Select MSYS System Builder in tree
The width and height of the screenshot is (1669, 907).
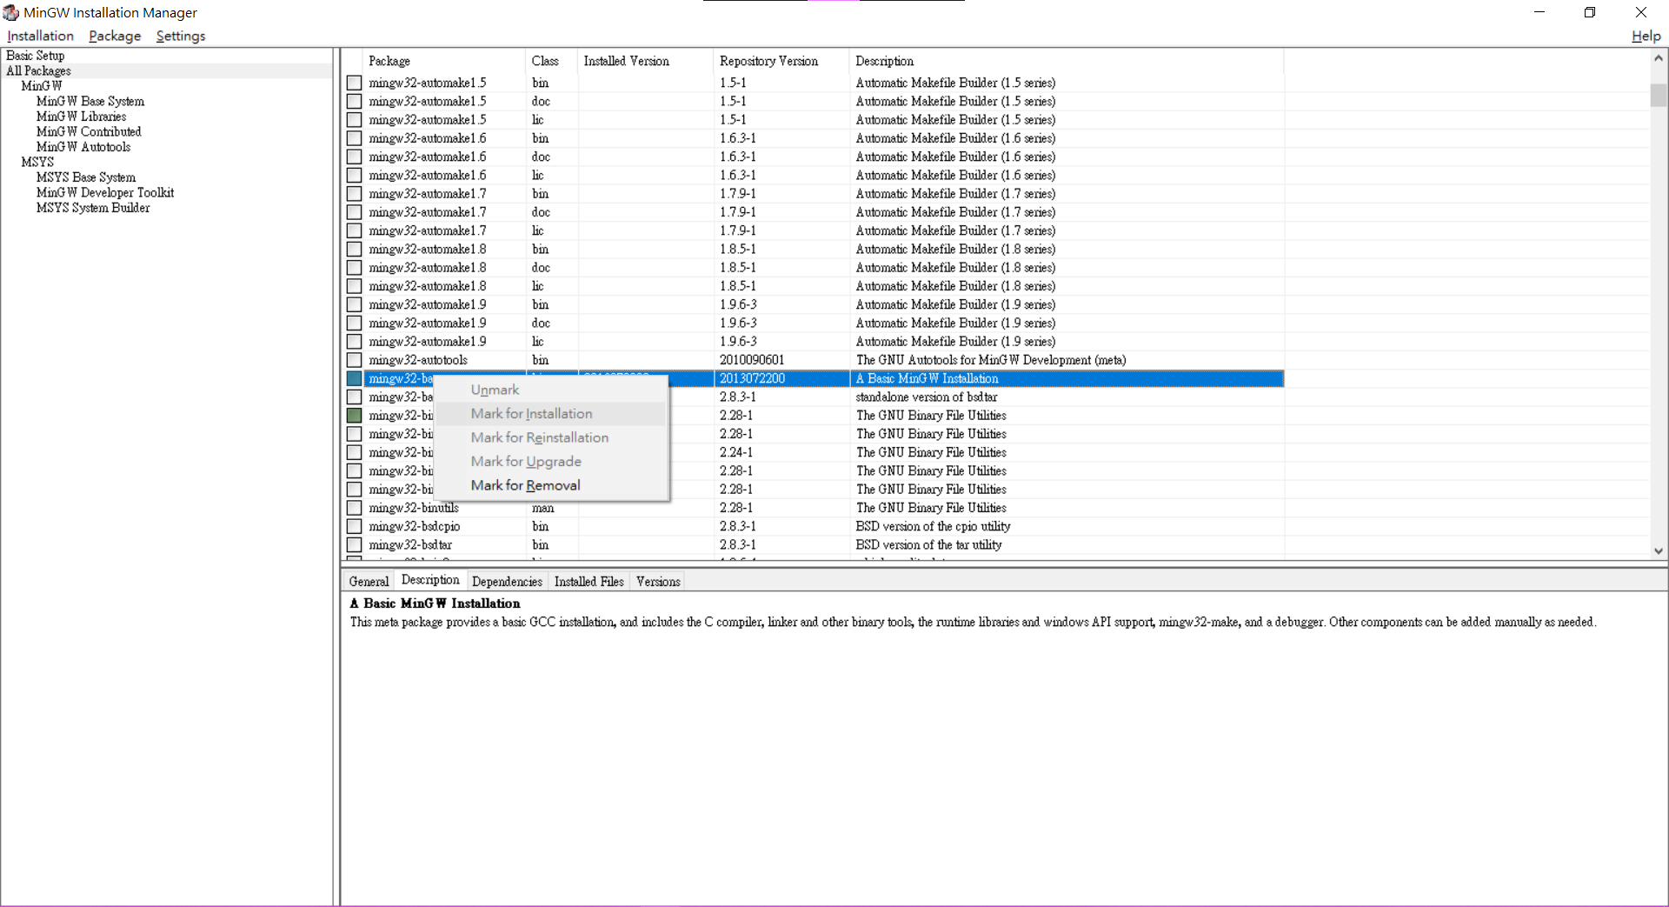[93, 208]
